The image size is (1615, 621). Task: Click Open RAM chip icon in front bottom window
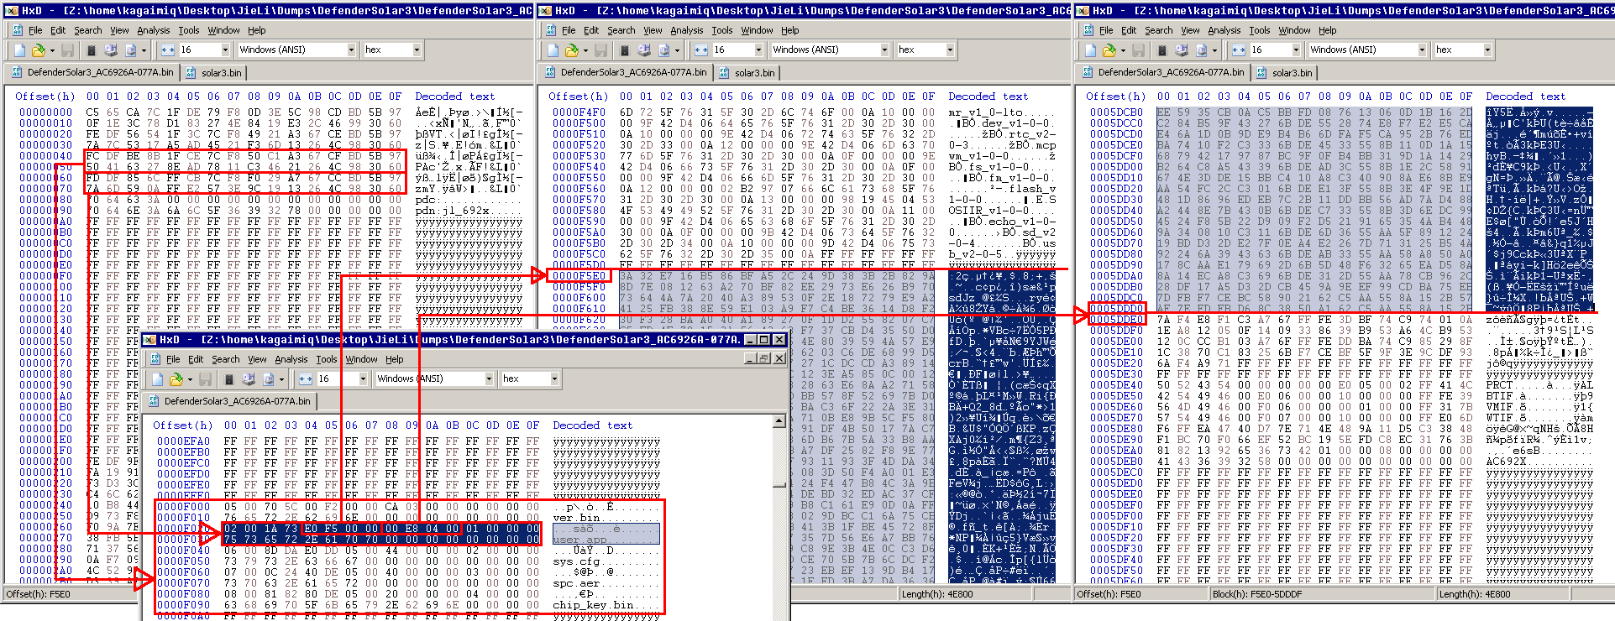[229, 379]
